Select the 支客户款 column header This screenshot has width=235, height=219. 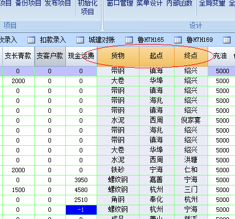pos(50,56)
